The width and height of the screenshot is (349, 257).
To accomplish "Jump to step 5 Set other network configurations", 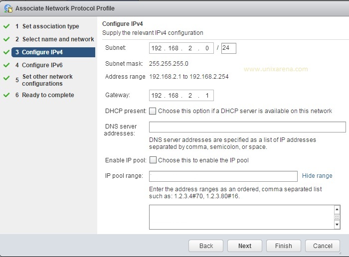I will click(44, 80).
